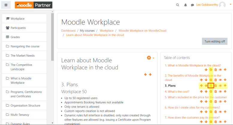Click the Moodle Partner logo
Screen dimensions: 233x125
click(34, 5)
